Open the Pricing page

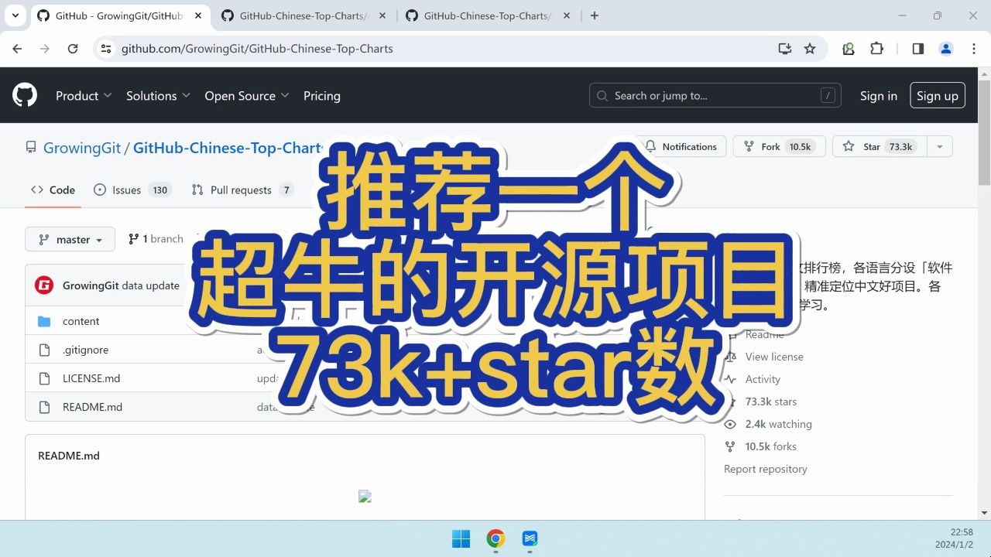point(322,95)
